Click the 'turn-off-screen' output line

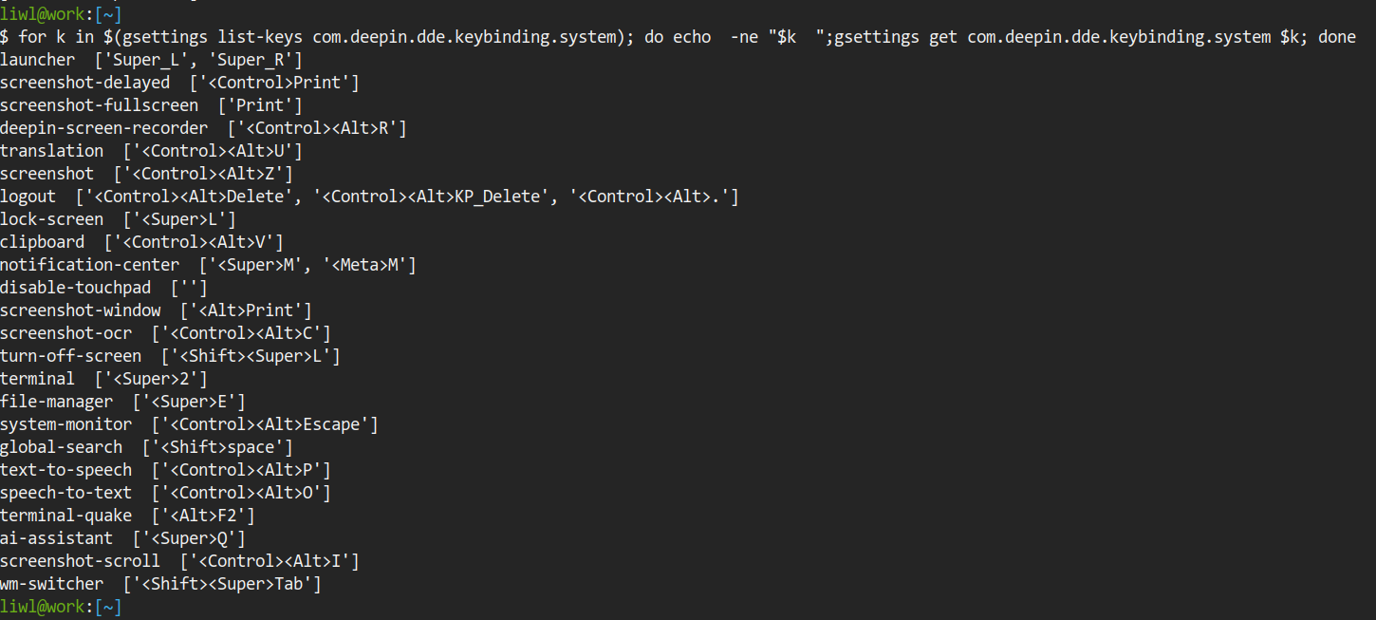point(170,356)
